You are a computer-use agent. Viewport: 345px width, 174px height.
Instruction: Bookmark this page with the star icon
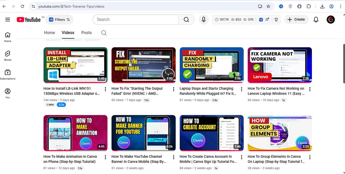click(268, 6)
